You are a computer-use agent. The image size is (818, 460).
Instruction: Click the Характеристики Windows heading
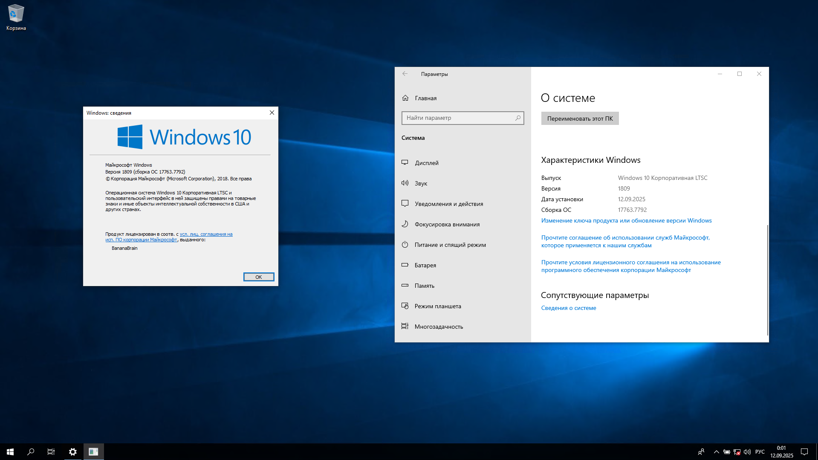pyautogui.click(x=591, y=160)
